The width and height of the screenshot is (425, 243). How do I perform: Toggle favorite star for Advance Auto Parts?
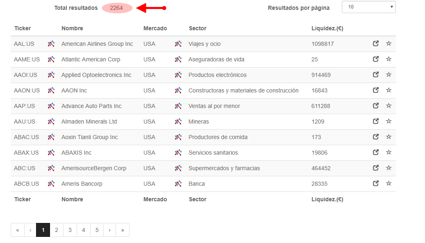point(389,106)
